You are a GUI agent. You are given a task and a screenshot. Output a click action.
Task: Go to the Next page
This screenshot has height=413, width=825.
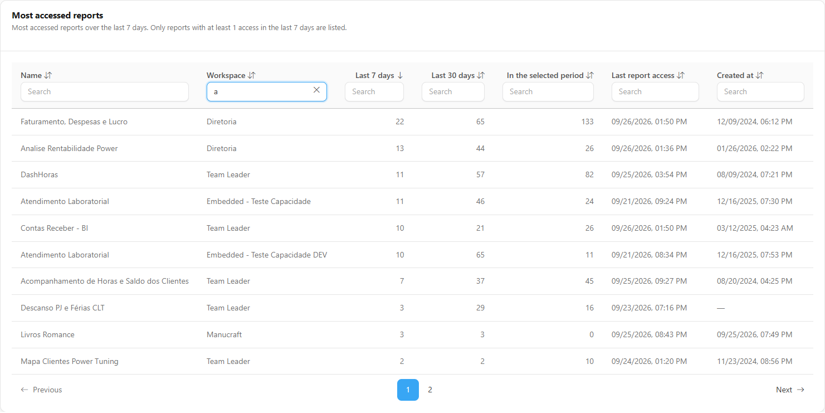coord(790,390)
